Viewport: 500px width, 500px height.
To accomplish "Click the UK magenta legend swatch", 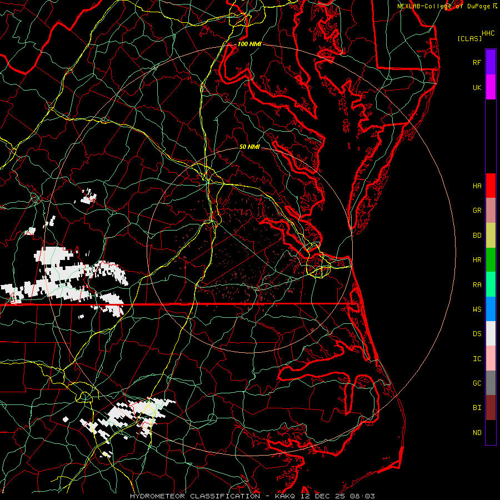I will coord(491,87).
